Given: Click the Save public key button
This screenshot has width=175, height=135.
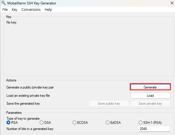Looking at the screenshot, I should tap(109, 104).
